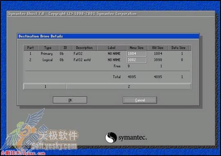Select partition 1 segment in layout bar

pos(45,86)
